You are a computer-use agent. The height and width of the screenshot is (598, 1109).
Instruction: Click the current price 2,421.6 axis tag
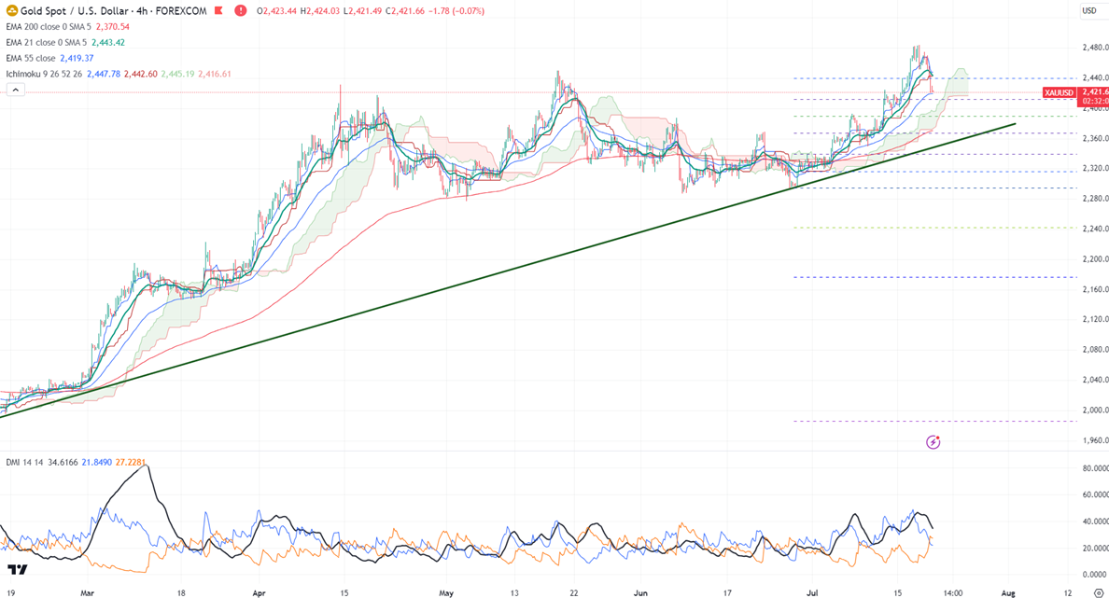pyautogui.click(x=1093, y=92)
